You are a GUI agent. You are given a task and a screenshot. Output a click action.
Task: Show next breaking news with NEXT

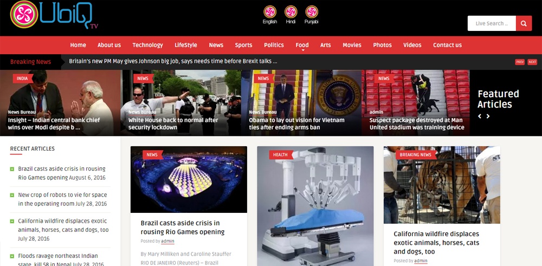[x=532, y=62]
